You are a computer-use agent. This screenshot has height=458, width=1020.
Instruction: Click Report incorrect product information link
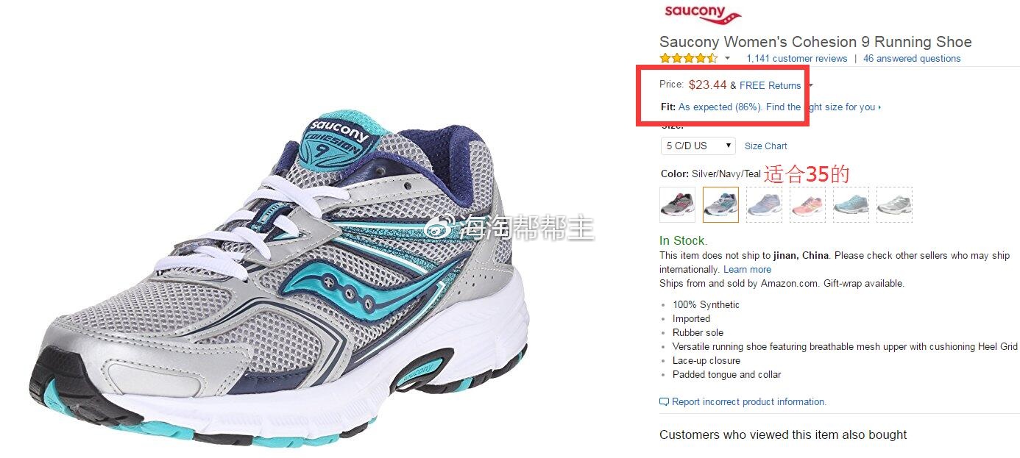(x=749, y=402)
